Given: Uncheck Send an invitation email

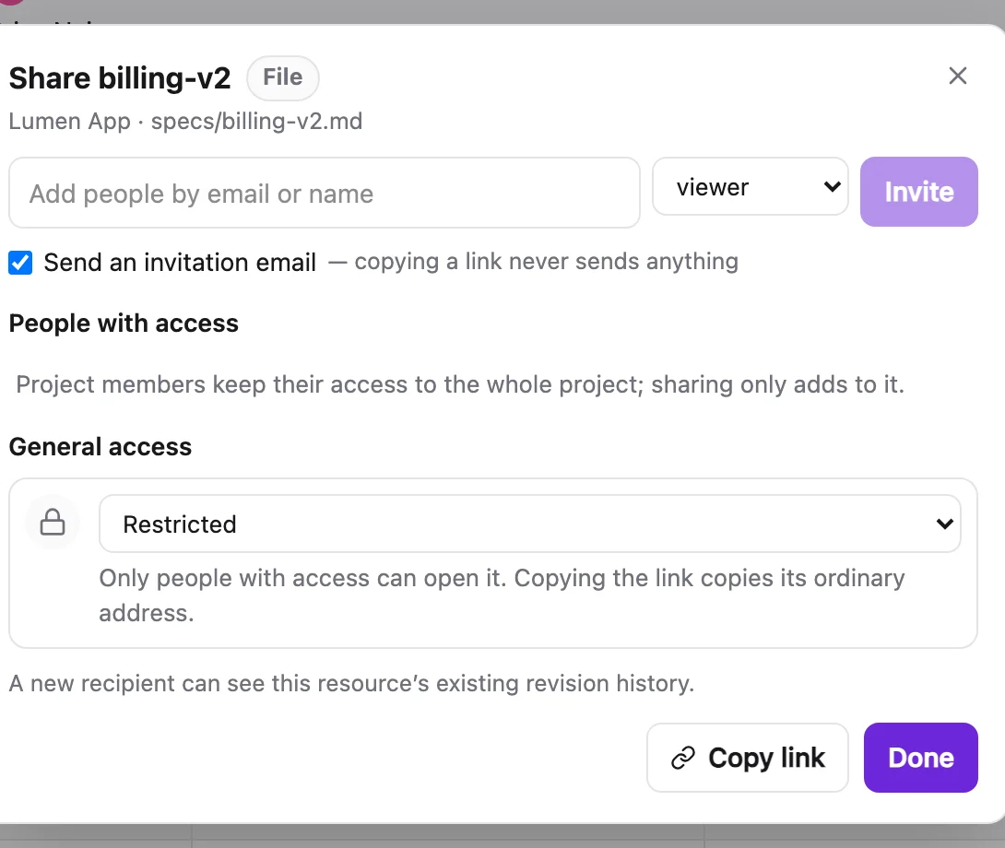Looking at the screenshot, I should [20, 262].
